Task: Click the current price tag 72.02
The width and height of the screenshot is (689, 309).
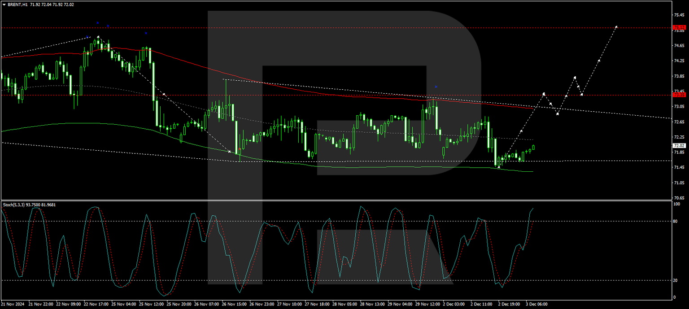Action: [x=680, y=145]
